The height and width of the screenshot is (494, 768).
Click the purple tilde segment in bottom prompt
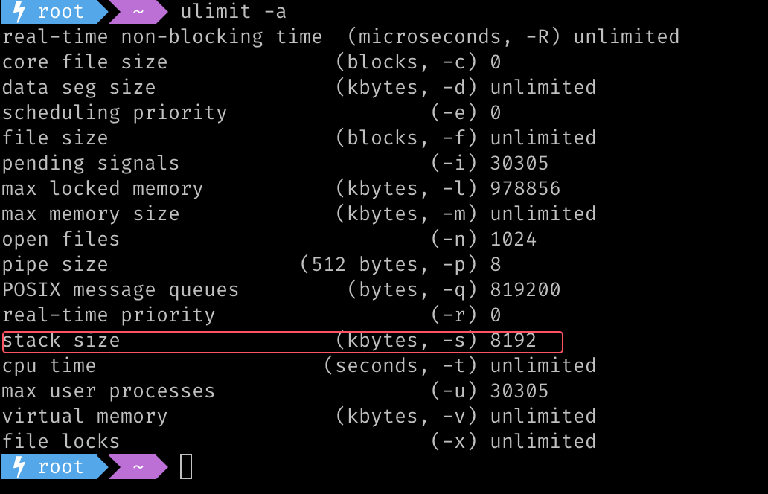(138, 466)
